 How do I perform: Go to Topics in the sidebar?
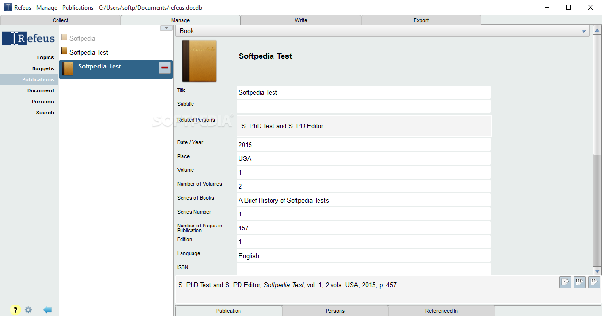(45, 57)
